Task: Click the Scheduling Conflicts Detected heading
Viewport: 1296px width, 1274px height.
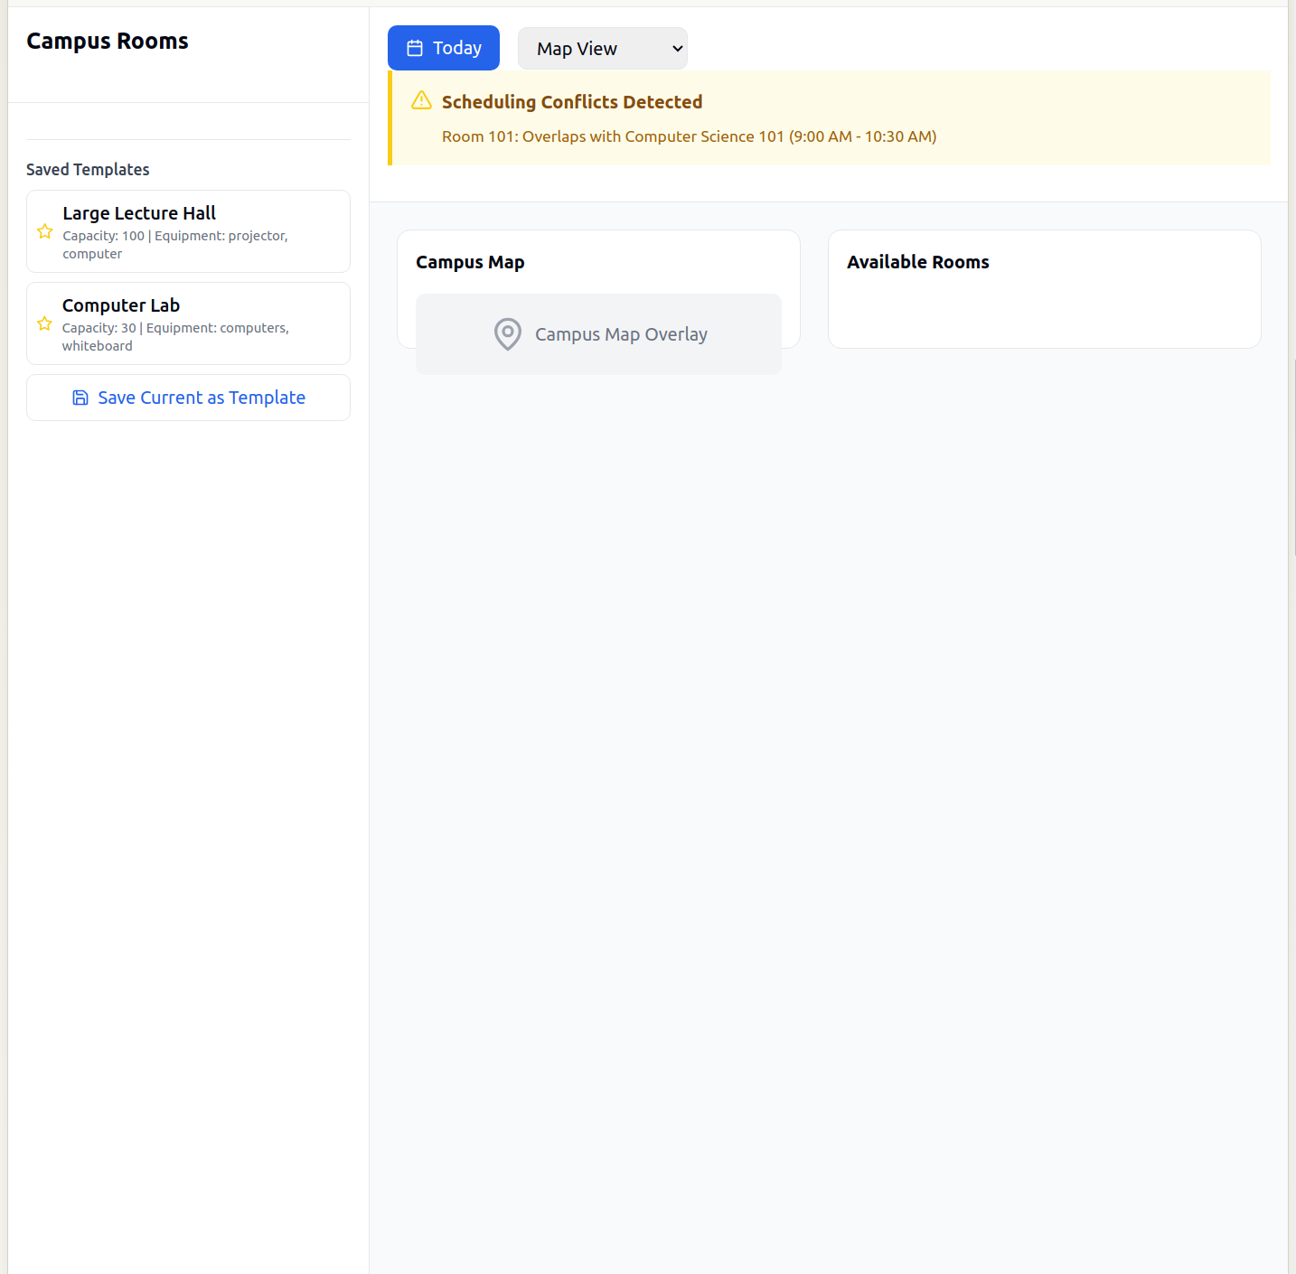Action: [571, 102]
